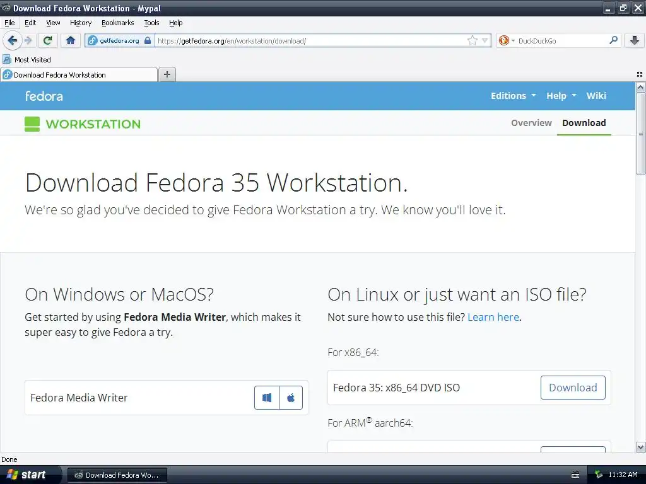This screenshot has width=646, height=484.
Task: Reload the page with the refresh icon
Action: click(47, 40)
